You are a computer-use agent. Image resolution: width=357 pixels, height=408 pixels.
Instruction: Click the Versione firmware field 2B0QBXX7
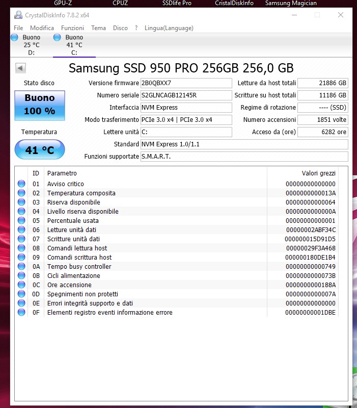(x=186, y=83)
